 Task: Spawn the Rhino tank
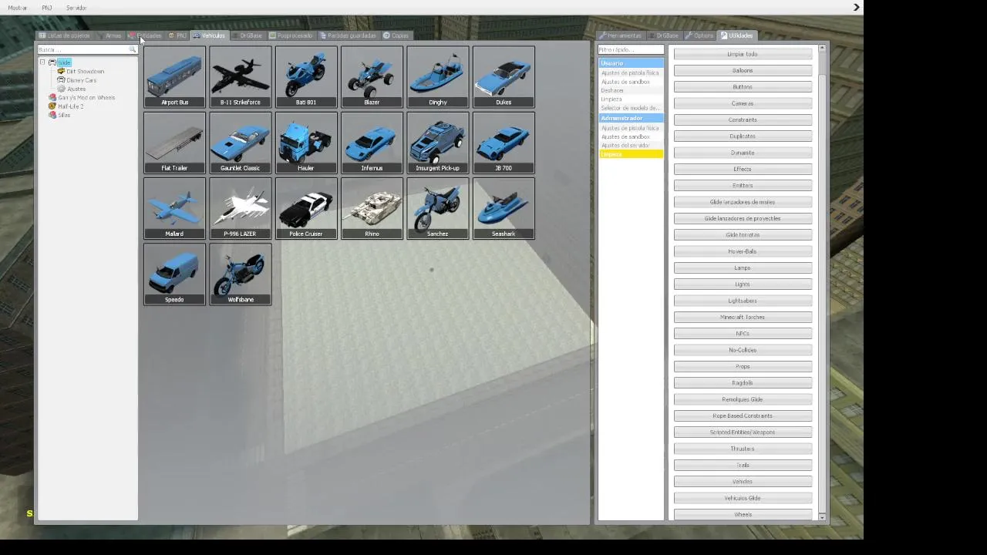pyautogui.click(x=372, y=208)
